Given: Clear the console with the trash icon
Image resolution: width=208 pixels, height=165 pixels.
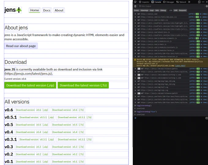Looking at the screenshot, I should pos(135,6).
